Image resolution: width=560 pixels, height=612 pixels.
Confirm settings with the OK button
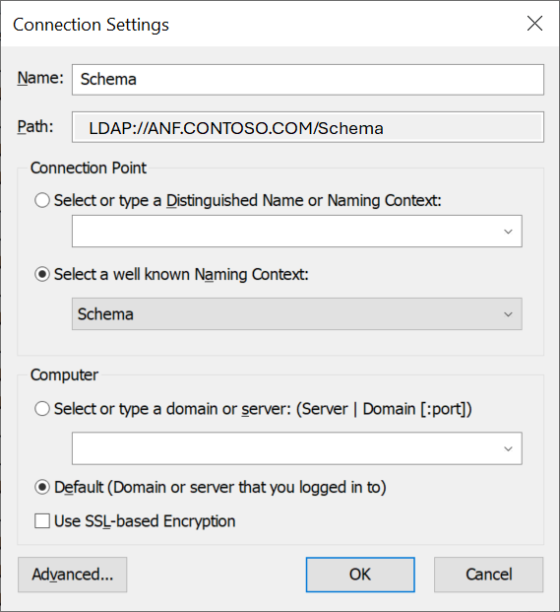coord(360,575)
